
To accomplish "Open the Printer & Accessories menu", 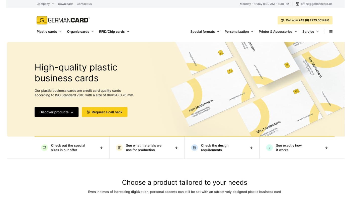I will [x=278, y=31].
